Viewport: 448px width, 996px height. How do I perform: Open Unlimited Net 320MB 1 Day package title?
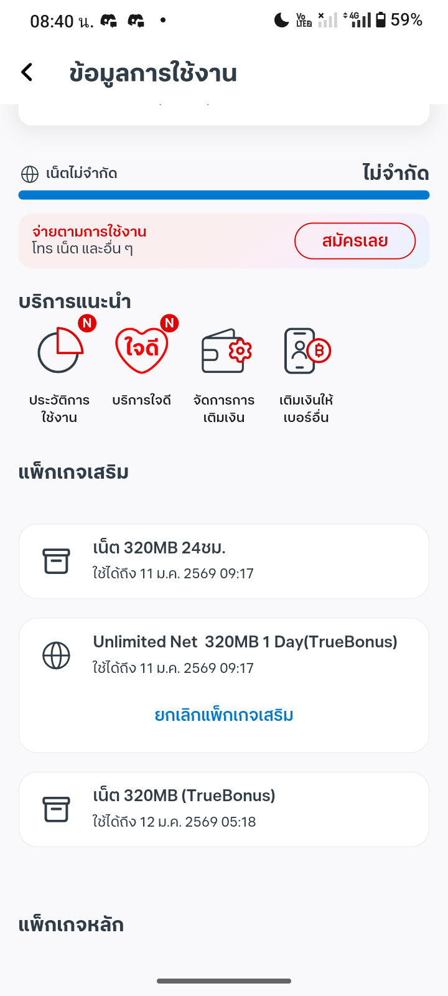click(x=245, y=642)
